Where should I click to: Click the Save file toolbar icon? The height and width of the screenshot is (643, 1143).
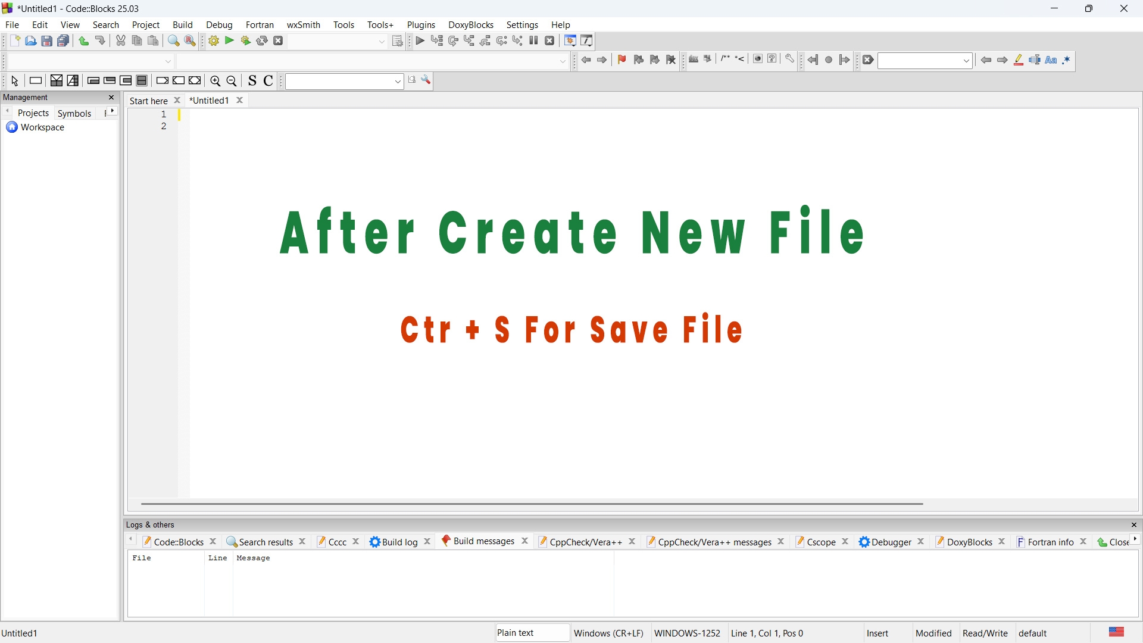click(46, 41)
